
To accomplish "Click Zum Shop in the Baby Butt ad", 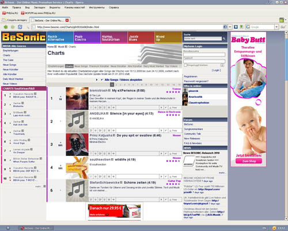I will 249,161.
